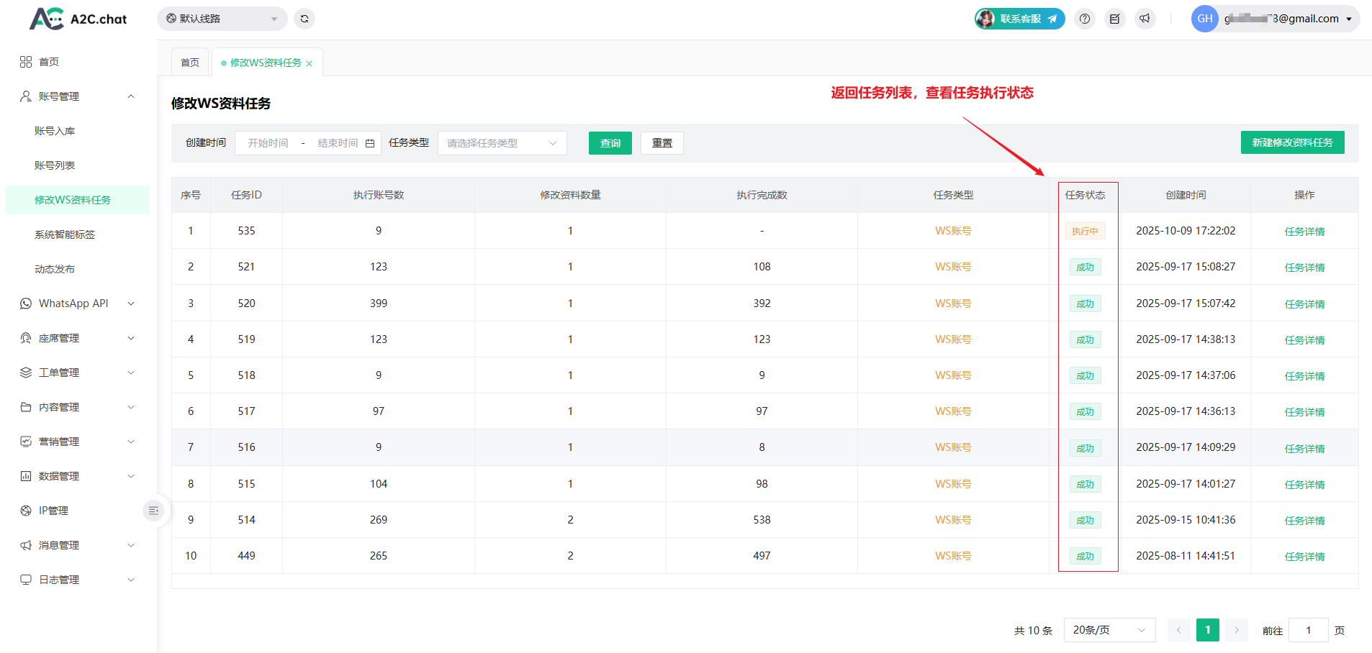The width and height of the screenshot is (1372, 653).
Task: Click the calendar icon in date range field
Action: tap(370, 143)
